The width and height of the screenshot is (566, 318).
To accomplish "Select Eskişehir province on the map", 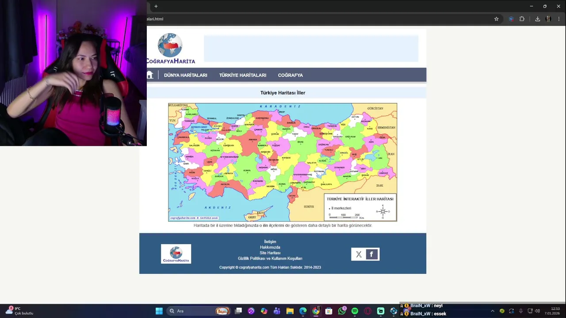I will tap(228, 145).
